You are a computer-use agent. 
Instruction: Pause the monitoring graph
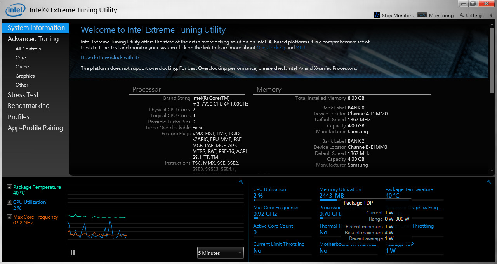point(73,252)
